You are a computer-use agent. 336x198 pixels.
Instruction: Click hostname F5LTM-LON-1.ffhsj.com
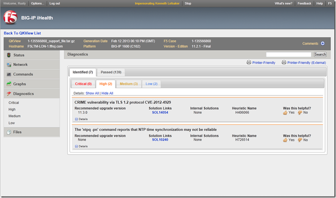45,46
